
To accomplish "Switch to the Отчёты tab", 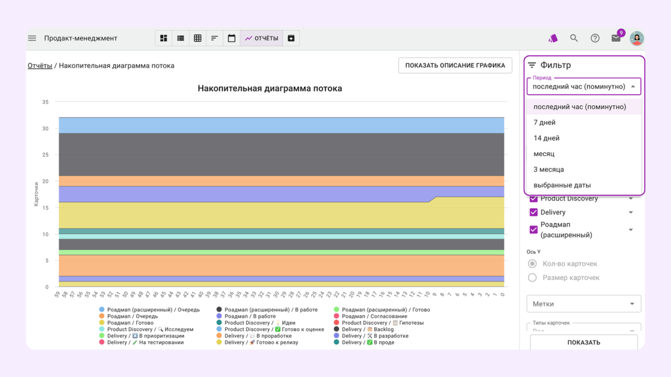I will tap(261, 38).
